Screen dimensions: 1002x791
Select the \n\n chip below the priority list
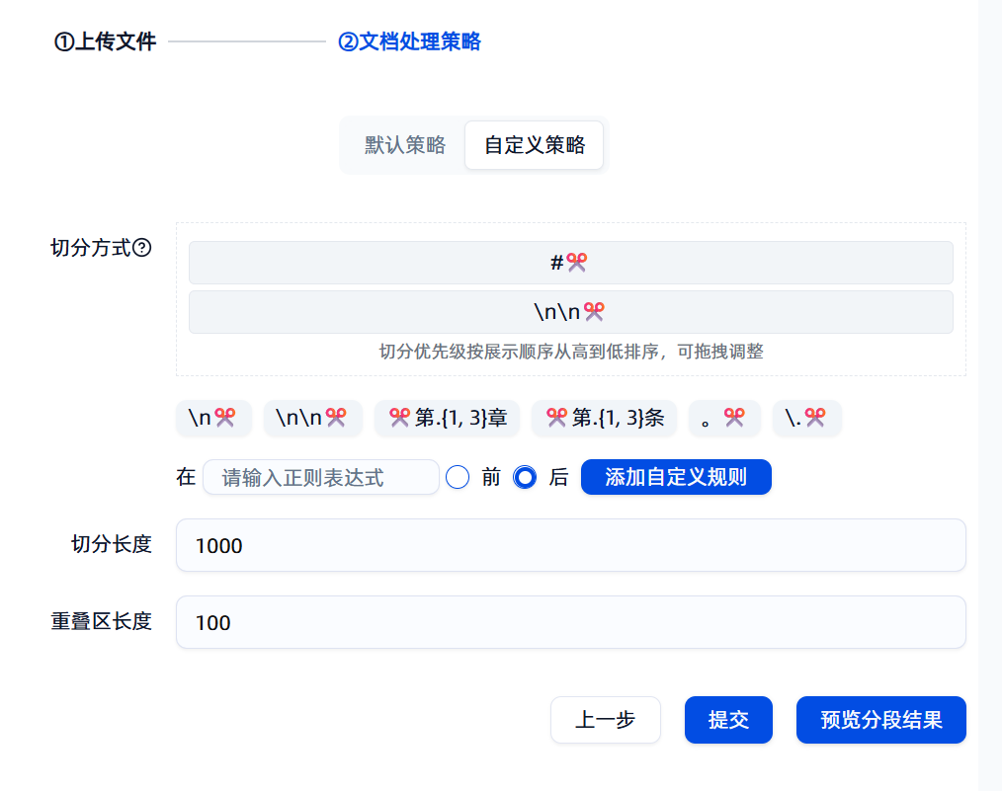click(x=312, y=418)
